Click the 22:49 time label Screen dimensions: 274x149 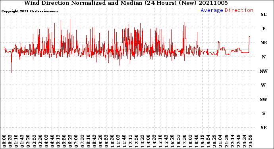tap(238, 141)
